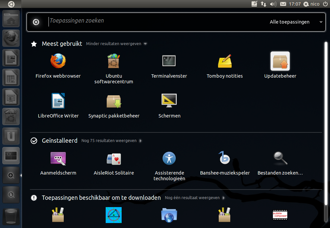Open Tomboy notities app
Image resolution: width=330 pixels, height=228 pixels.
click(225, 61)
